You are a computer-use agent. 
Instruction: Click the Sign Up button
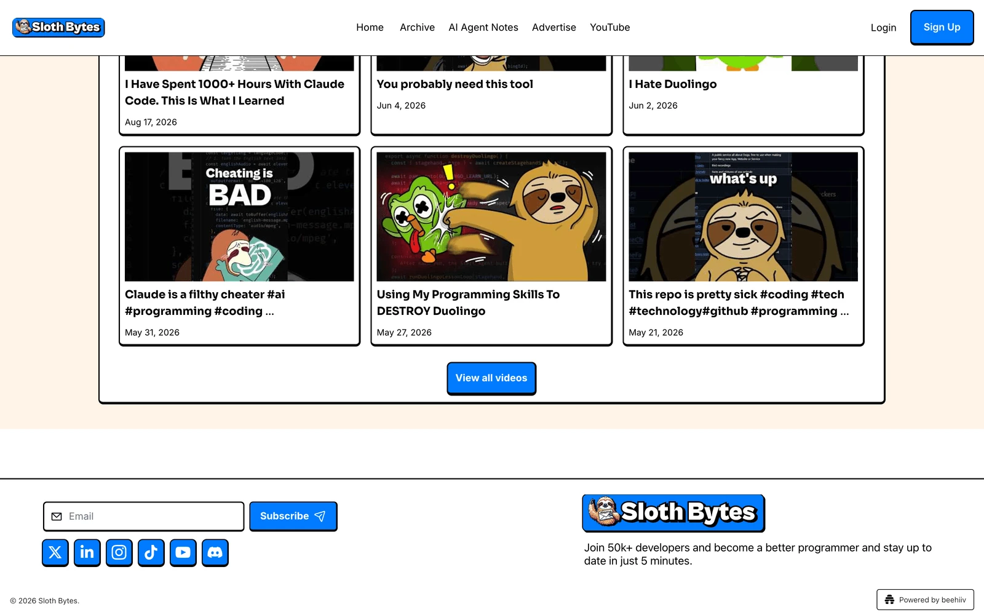click(942, 27)
